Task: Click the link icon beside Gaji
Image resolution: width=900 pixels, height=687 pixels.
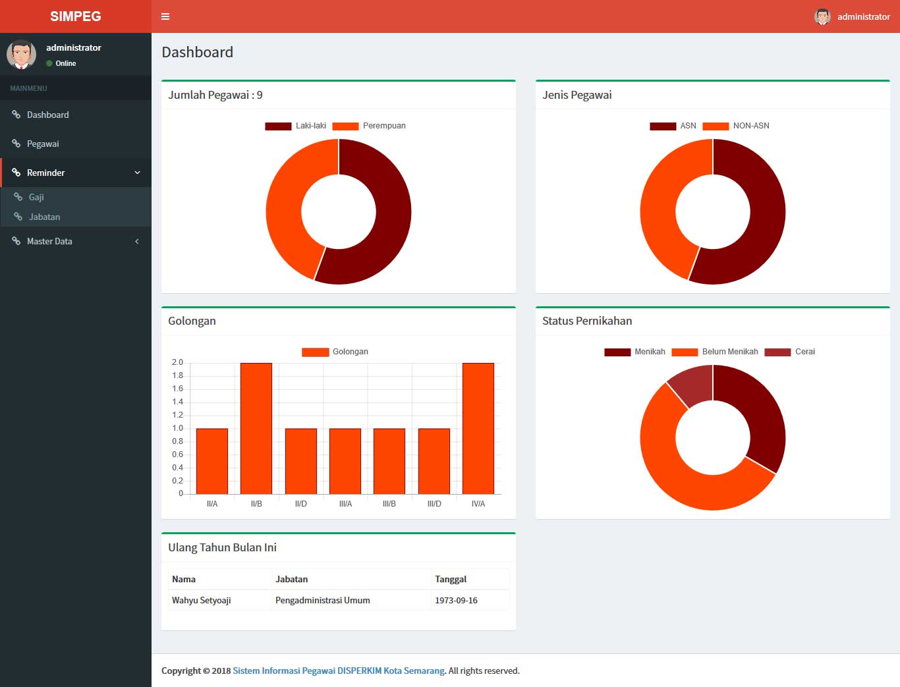Action: tap(18, 197)
